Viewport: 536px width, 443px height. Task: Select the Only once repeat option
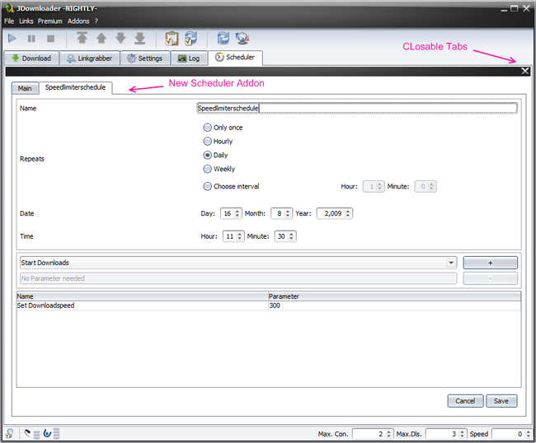(223, 128)
